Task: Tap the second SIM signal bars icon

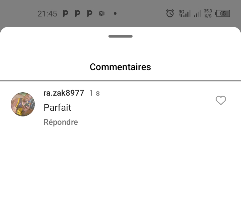Action: (x=197, y=13)
